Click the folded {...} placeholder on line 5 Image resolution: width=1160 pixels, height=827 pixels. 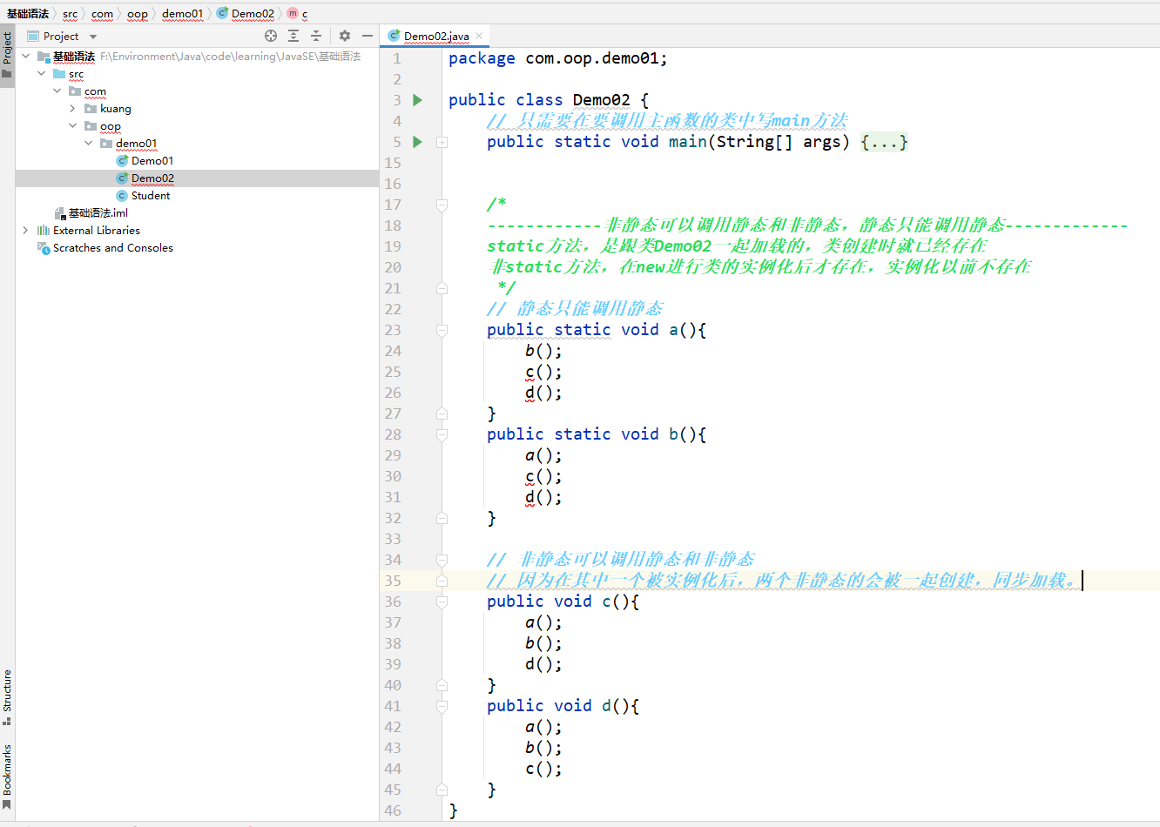tap(884, 142)
